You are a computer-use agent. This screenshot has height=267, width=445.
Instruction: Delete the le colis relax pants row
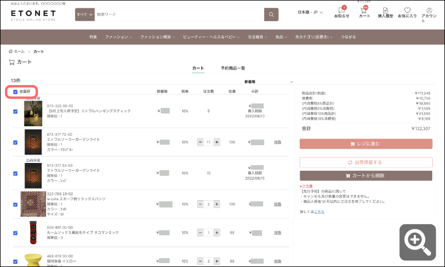click(x=278, y=204)
